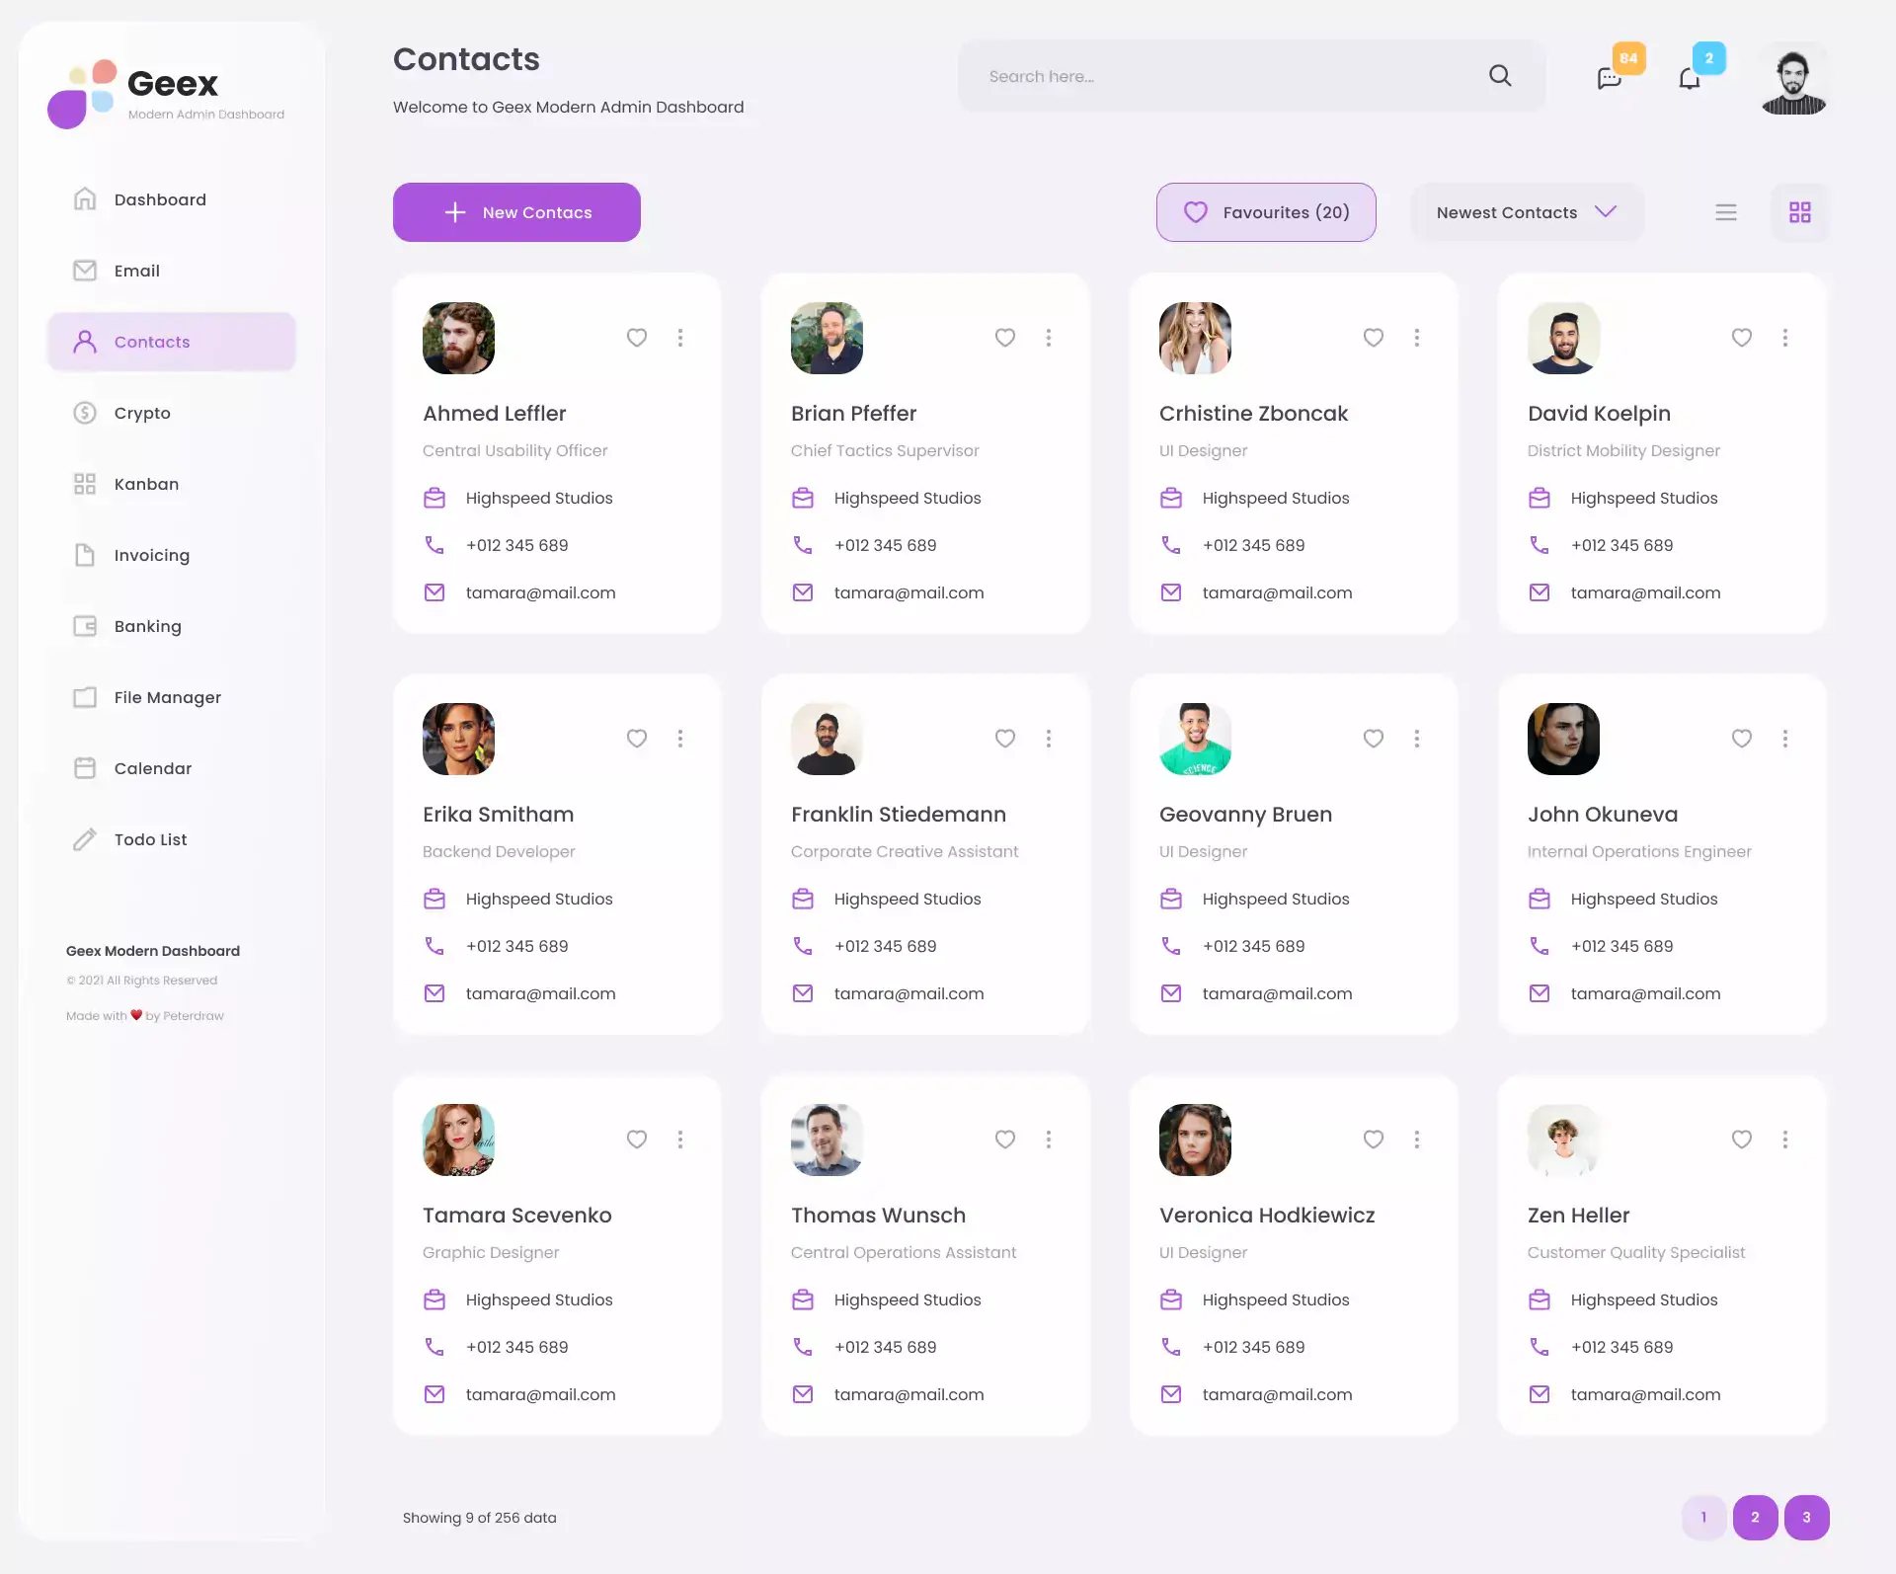This screenshot has height=1574, width=1896.
Task: Go to page 2 of contacts
Action: click(1755, 1518)
